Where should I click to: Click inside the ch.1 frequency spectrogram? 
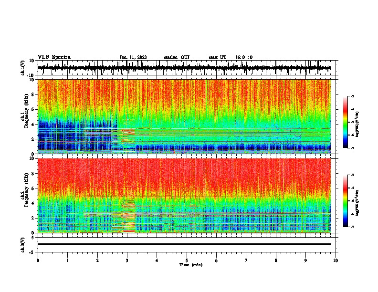(x=184, y=116)
